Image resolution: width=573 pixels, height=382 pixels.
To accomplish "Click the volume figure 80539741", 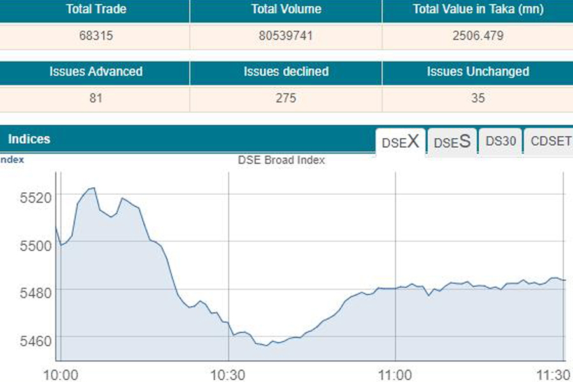I will click(x=286, y=36).
